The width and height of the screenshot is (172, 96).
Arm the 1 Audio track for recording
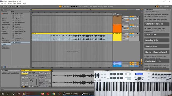coord(138,17)
